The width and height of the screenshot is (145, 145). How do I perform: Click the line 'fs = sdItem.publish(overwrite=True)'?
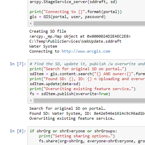coord(70,94)
